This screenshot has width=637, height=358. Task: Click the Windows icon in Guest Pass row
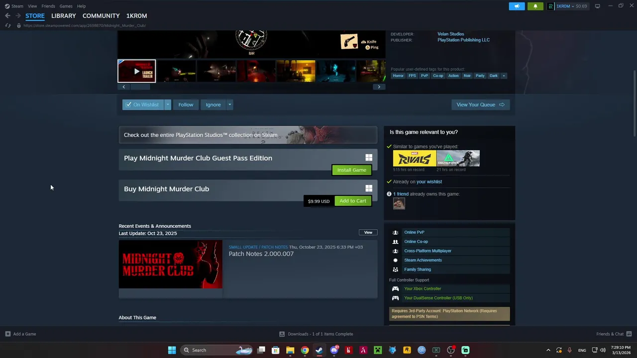click(x=369, y=158)
